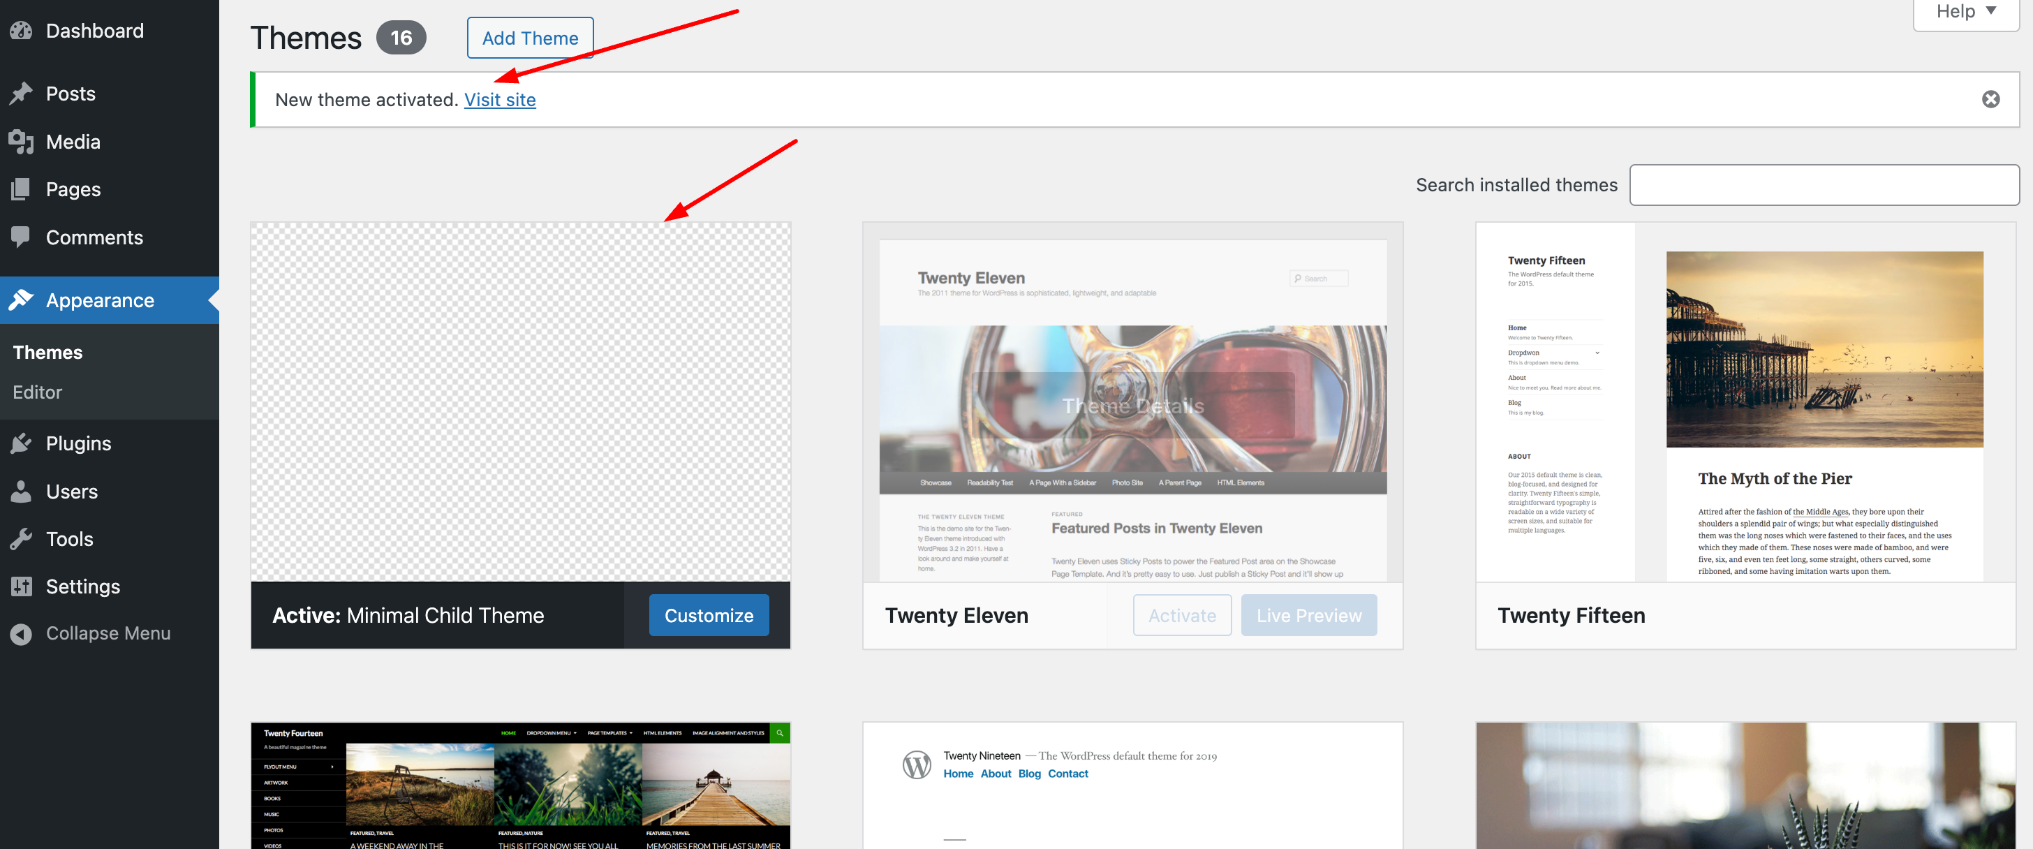2033x849 pixels.
Task: Click the Twenty Fifteen theme name
Action: click(x=1571, y=615)
